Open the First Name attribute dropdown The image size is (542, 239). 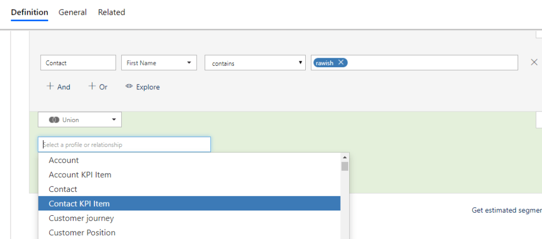pos(159,63)
